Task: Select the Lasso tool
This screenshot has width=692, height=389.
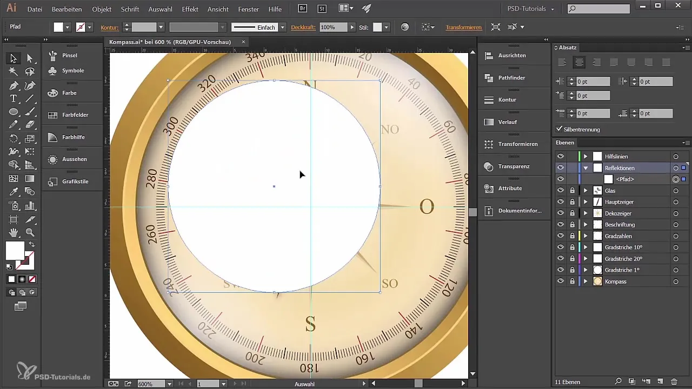Action: 30,72
